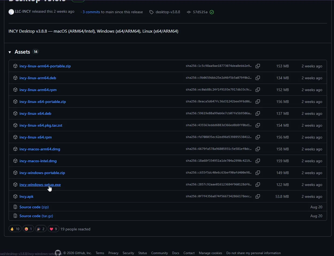Download incy-windows-setup.exe
Screen dimensions: 334x256
click(40, 185)
